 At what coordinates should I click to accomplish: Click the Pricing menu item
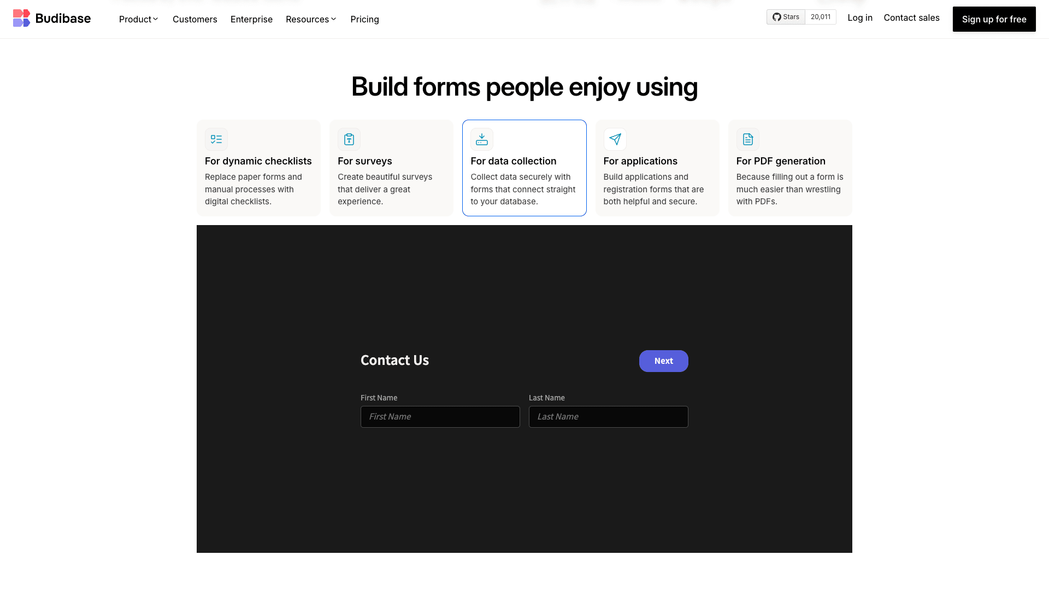click(364, 19)
